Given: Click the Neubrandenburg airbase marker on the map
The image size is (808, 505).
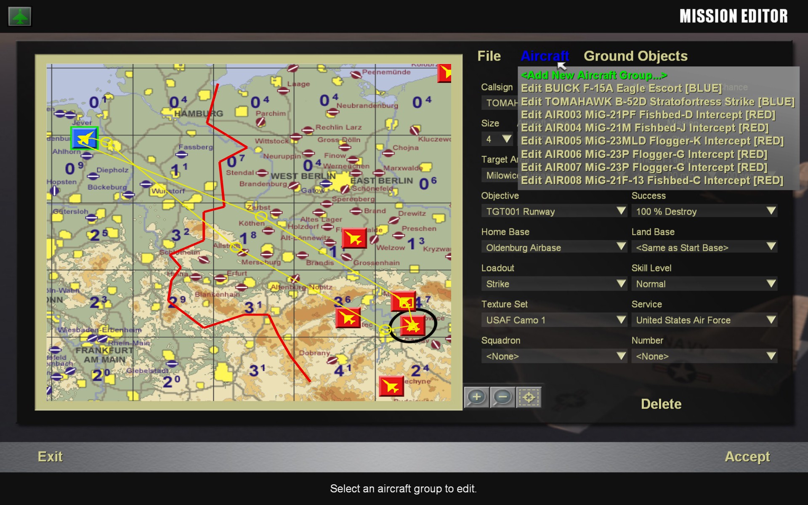Looking at the screenshot, I should coord(333,112).
